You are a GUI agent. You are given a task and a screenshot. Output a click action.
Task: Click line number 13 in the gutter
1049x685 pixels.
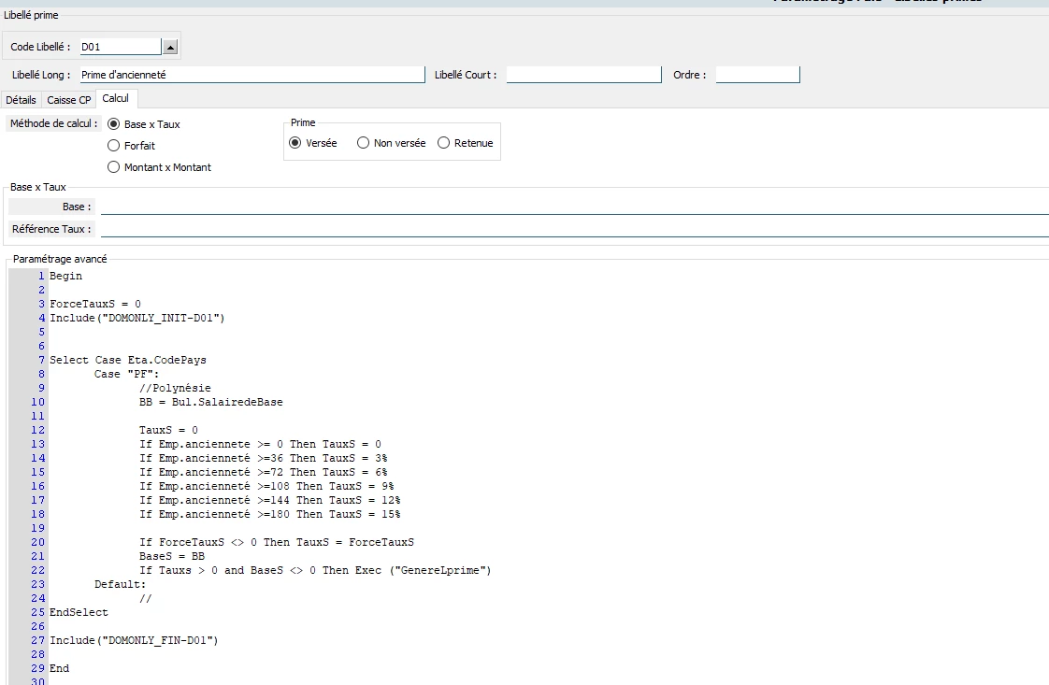pos(38,445)
